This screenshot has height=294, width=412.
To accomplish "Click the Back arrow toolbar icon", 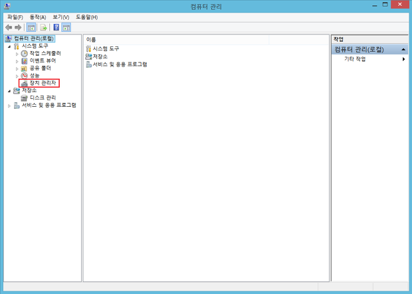I will 9,27.
